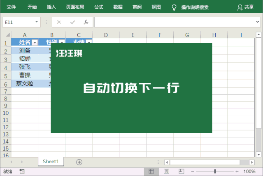Open the 文件 menu tab
Viewport: 263px width, 176px height.
point(11,7)
